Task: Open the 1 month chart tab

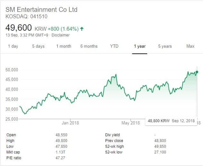Action: pyautogui.click(x=64, y=46)
